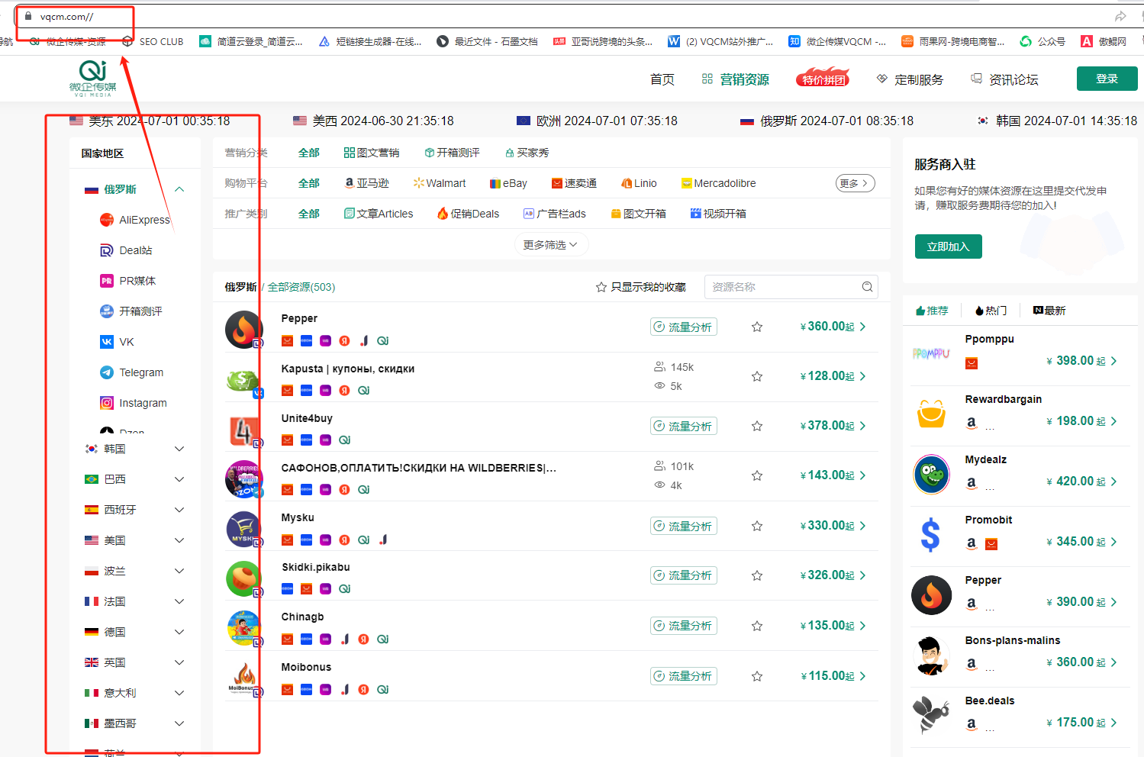Open 资讯论坛 in the top navigation

(1004, 79)
